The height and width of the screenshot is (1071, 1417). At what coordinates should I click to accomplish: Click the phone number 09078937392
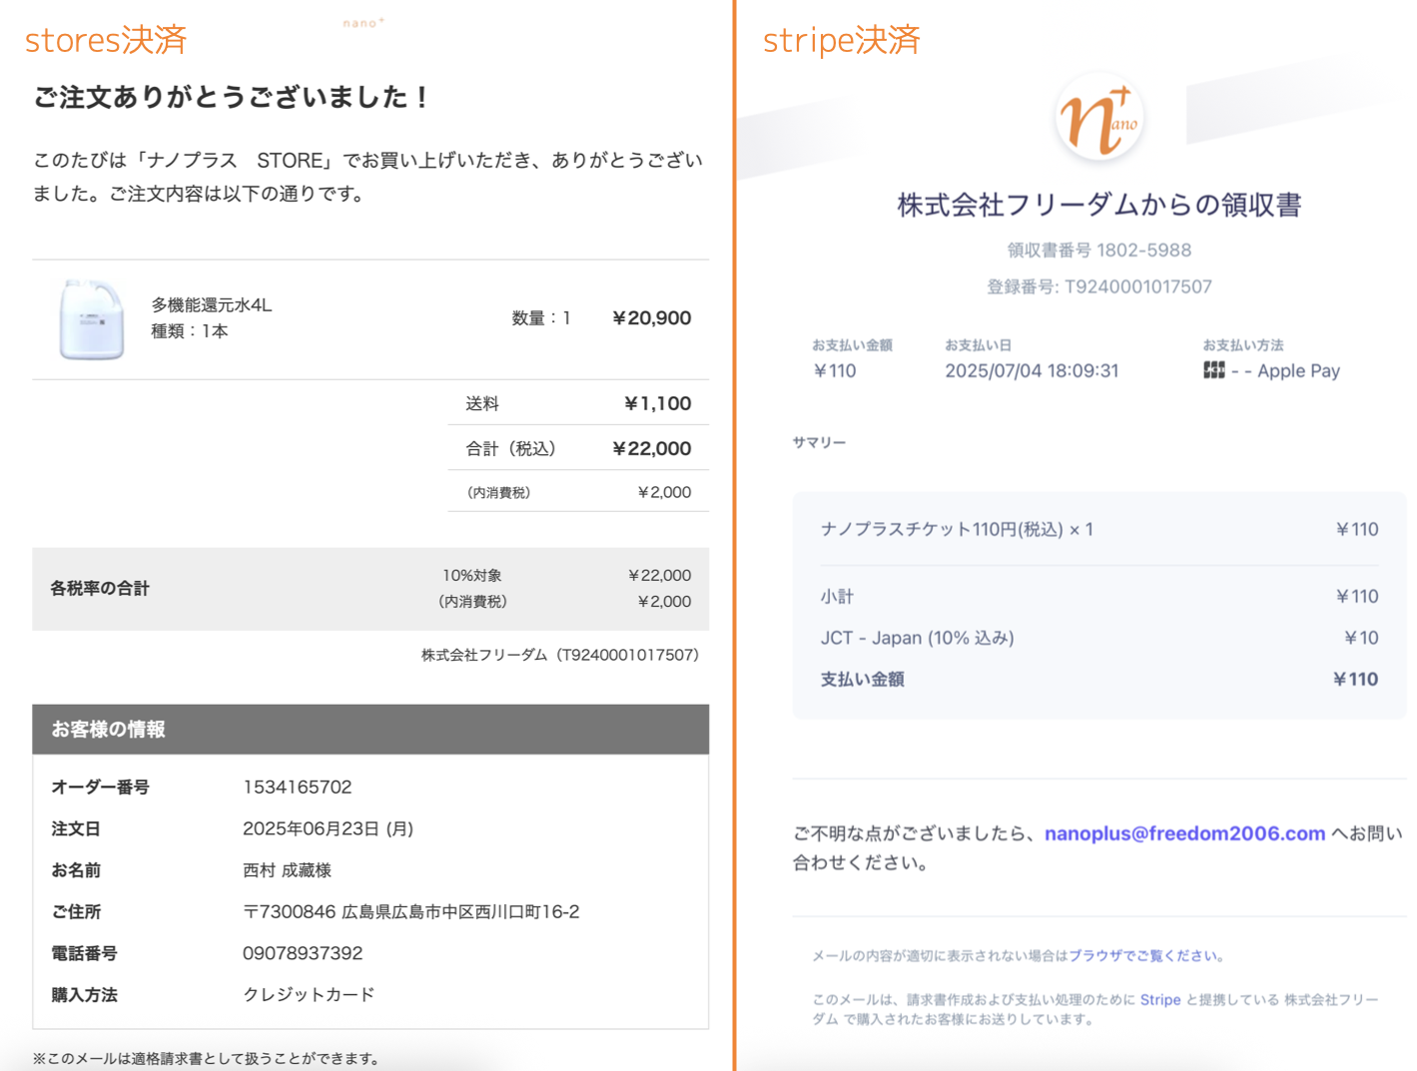pos(302,953)
